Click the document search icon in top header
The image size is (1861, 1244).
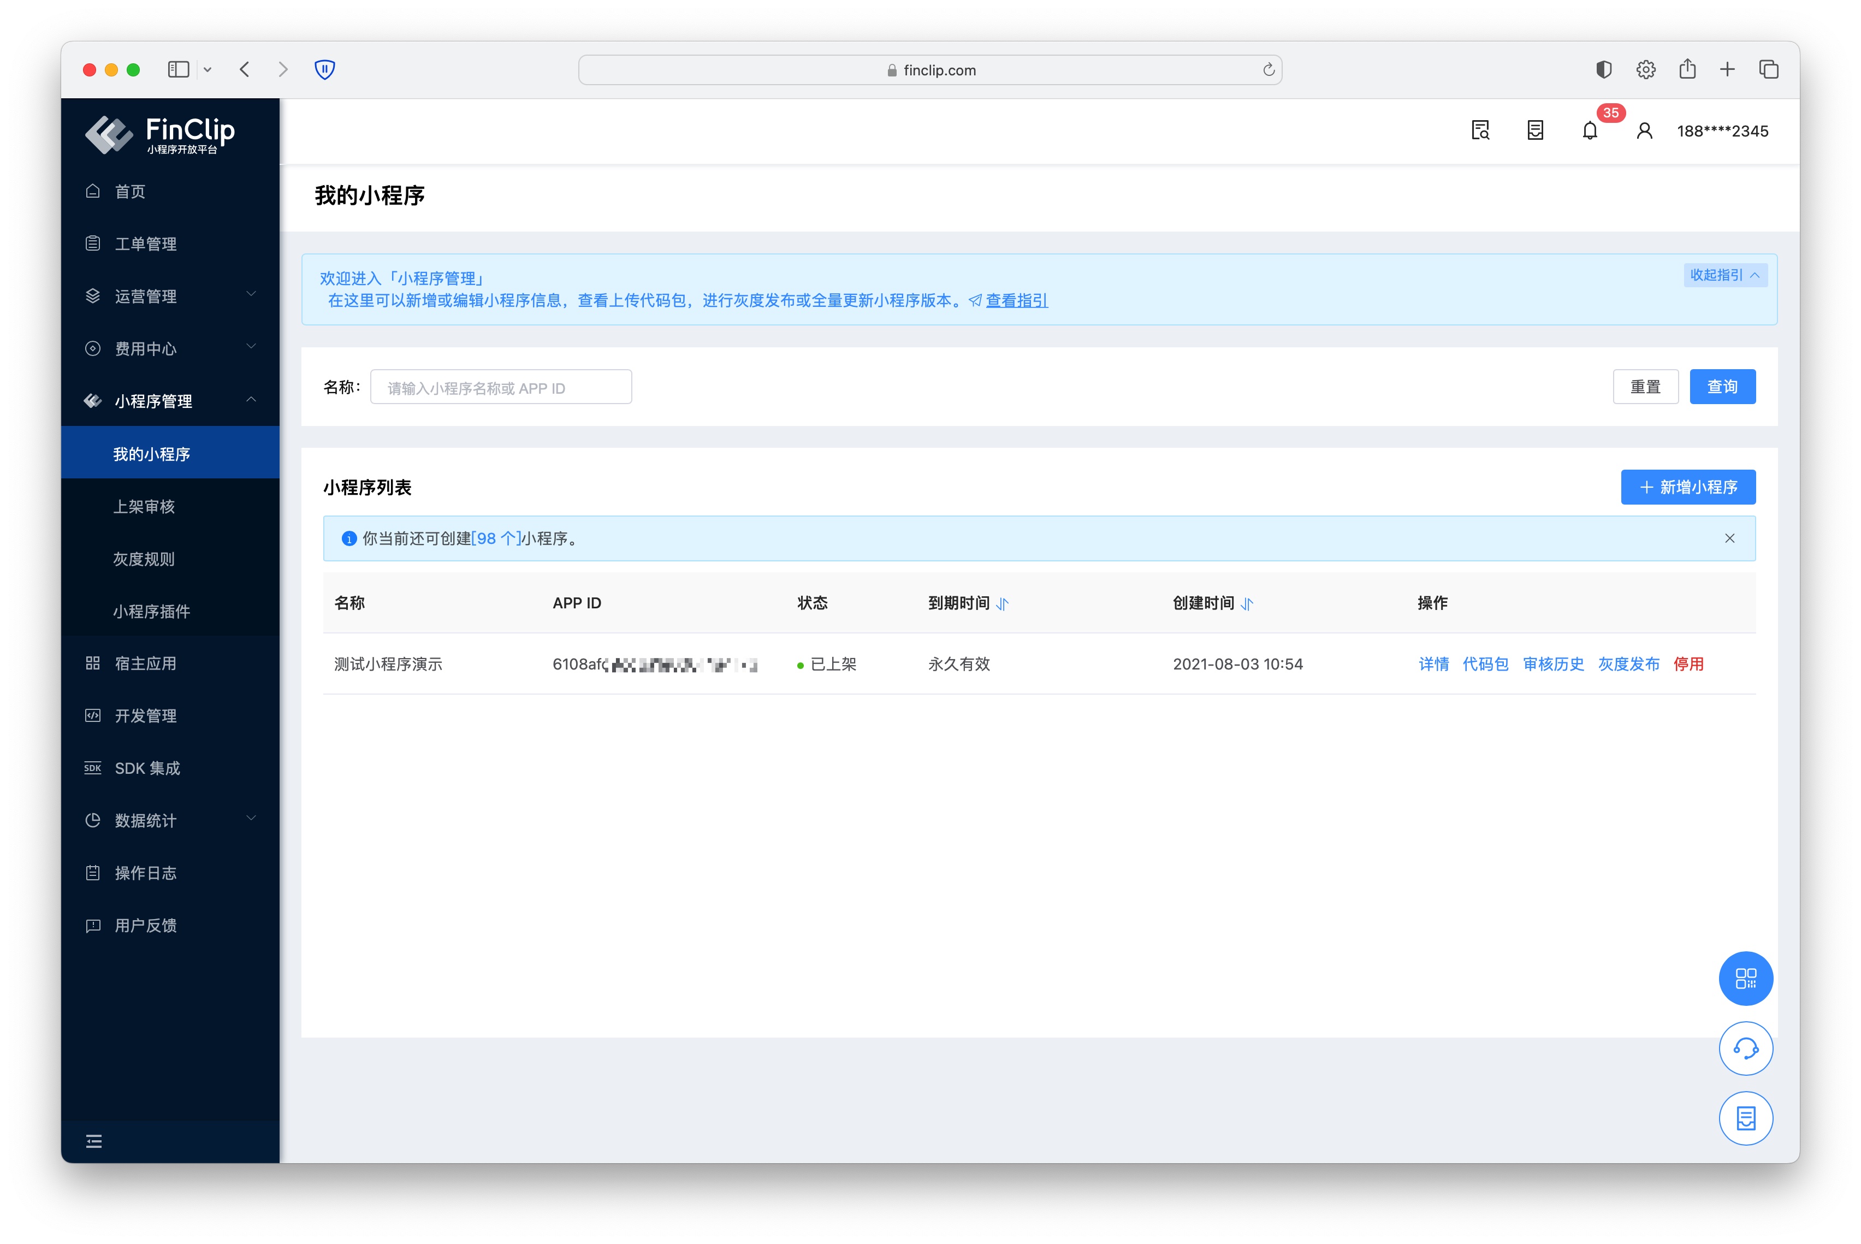(x=1480, y=131)
